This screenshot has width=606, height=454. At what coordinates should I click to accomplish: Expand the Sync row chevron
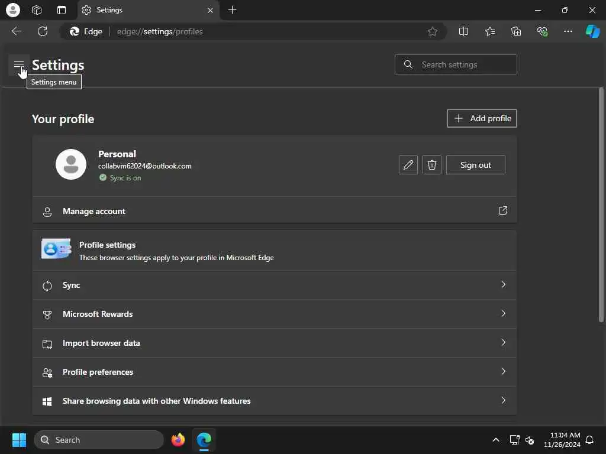pyautogui.click(x=503, y=284)
